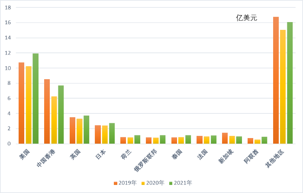Screen dimensions: 303x193
Task: Click the 阿联酋 2021 green bar
Action: click(x=264, y=140)
